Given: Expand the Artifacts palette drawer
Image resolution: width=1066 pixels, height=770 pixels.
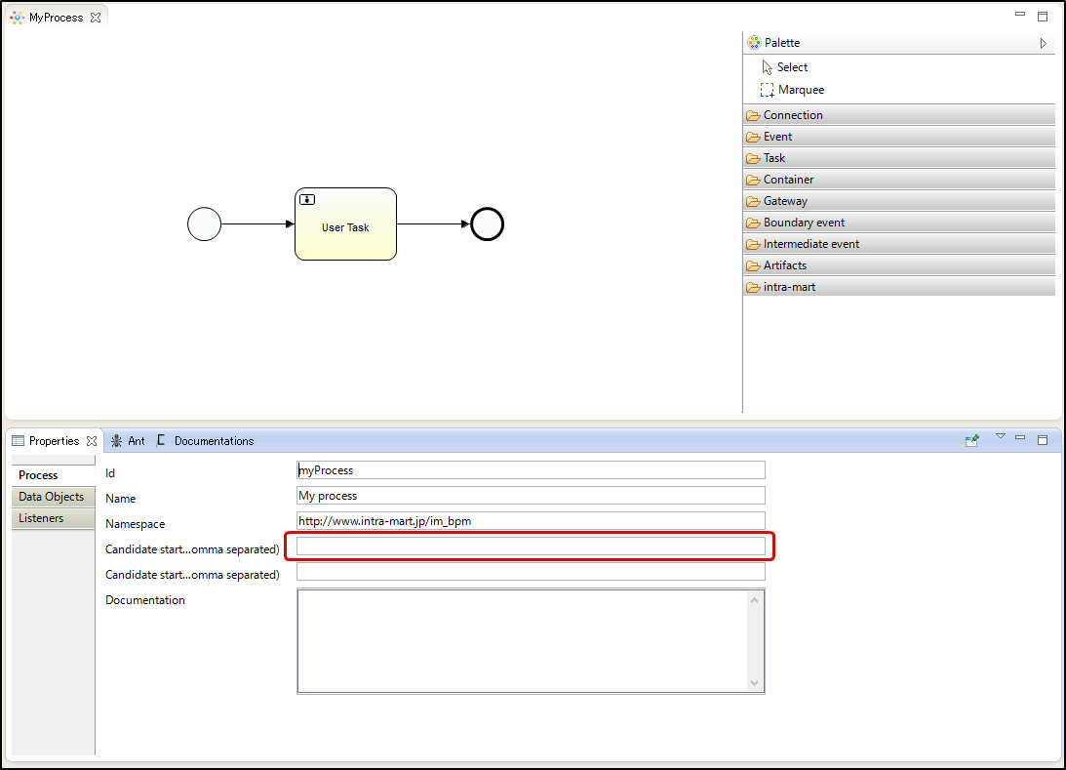Looking at the screenshot, I should (x=899, y=265).
